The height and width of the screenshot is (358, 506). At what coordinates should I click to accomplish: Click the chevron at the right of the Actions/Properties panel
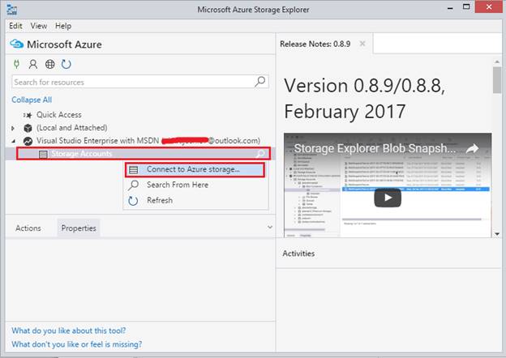pyautogui.click(x=270, y=228)
